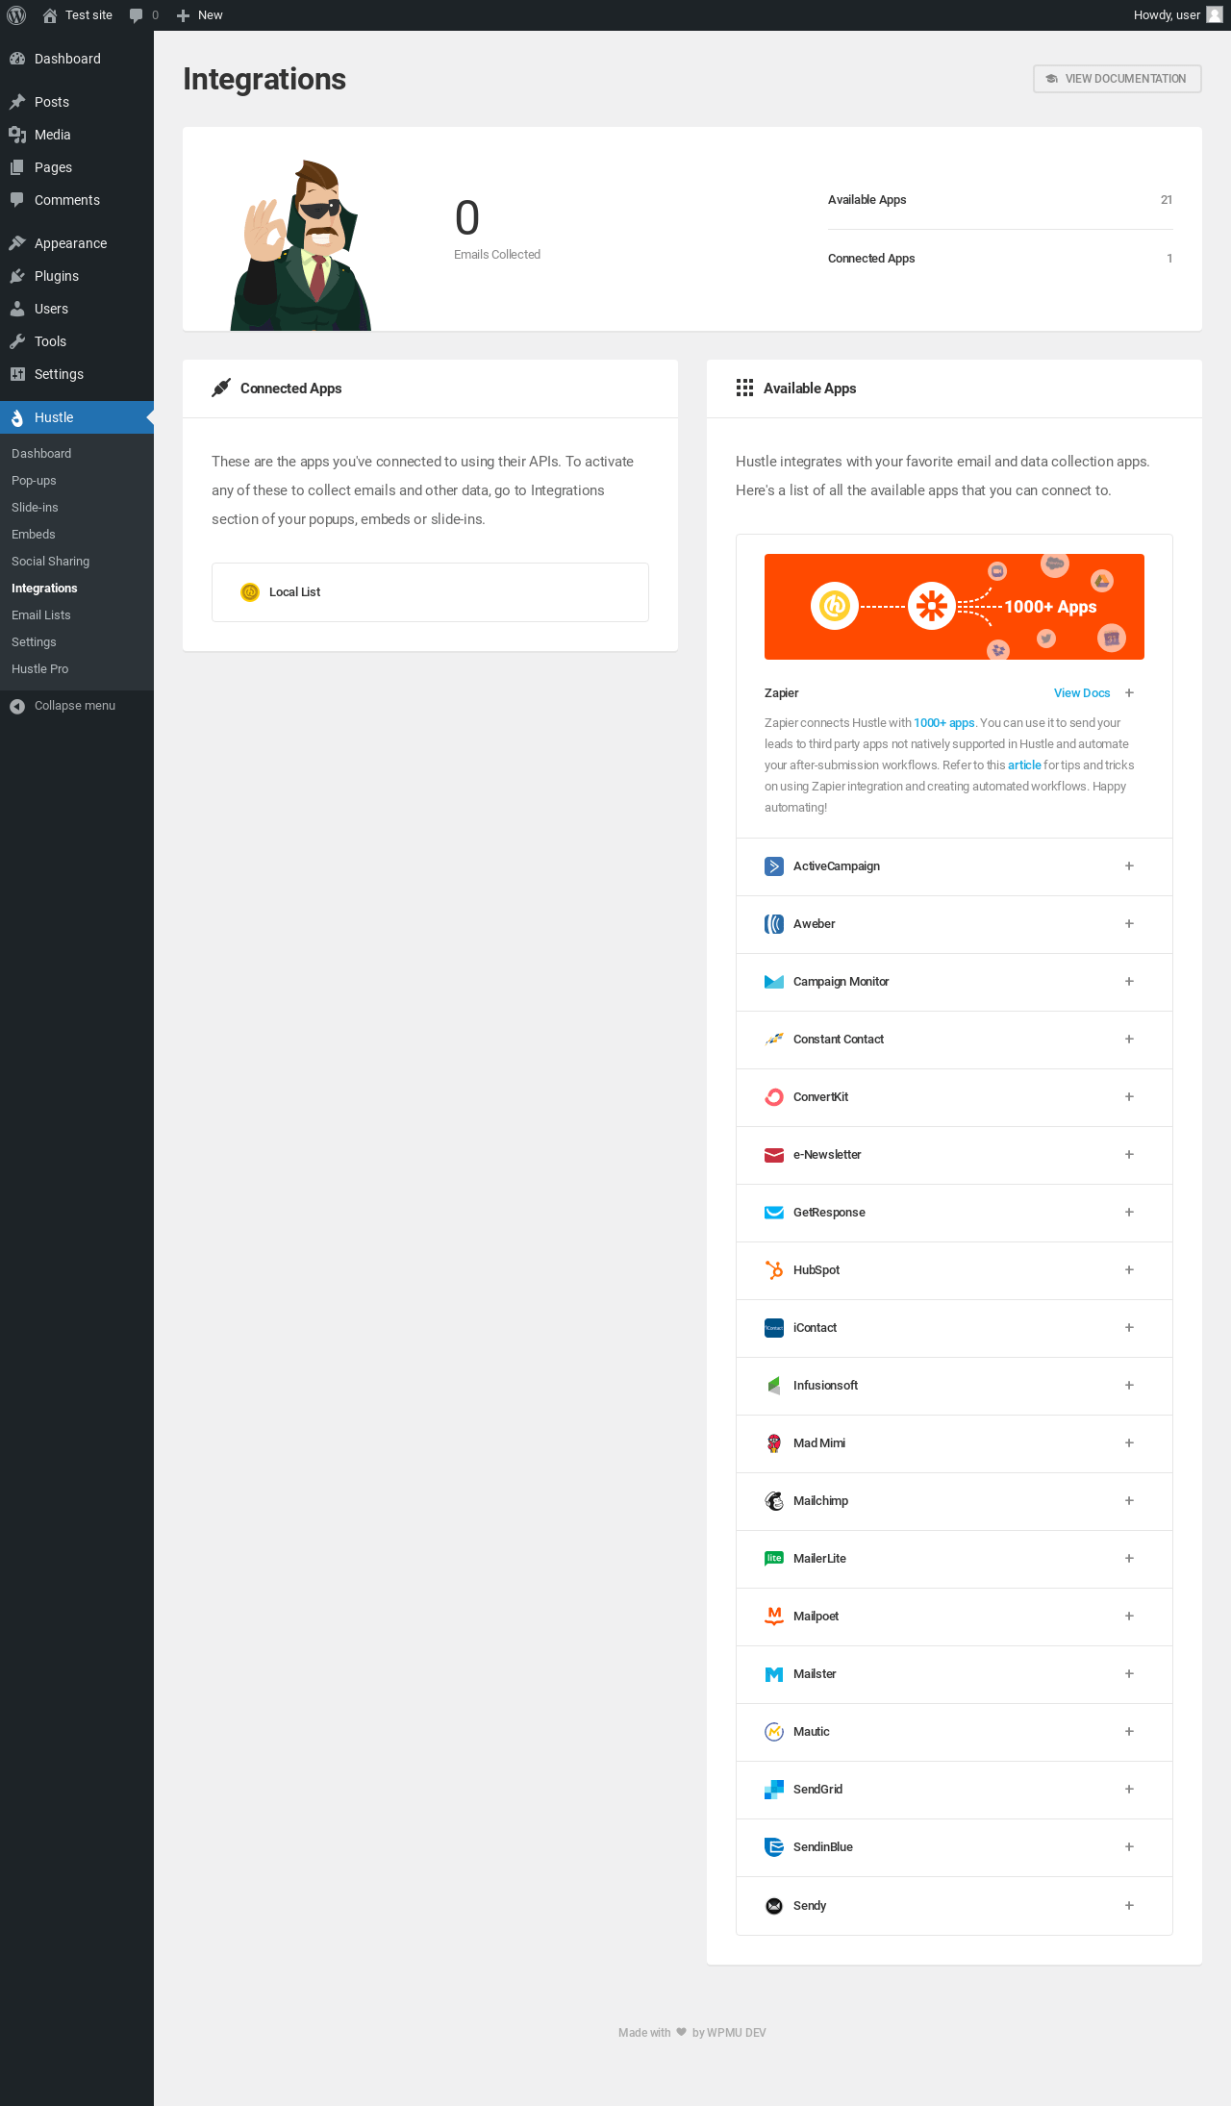Click the View Documentation button
Image resolution: width=1231 pixels, height=2106 pixels.
pyautogui.click(x=1118, y=79)
